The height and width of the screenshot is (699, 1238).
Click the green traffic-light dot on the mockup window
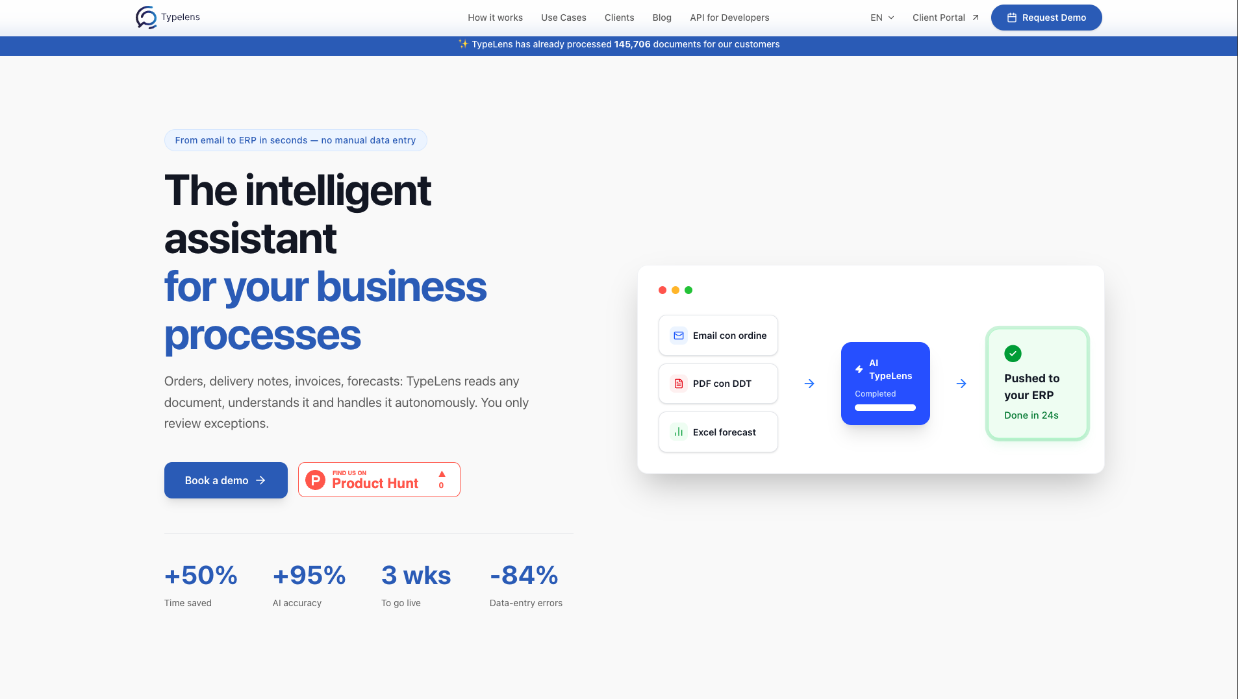coord(689,290)
